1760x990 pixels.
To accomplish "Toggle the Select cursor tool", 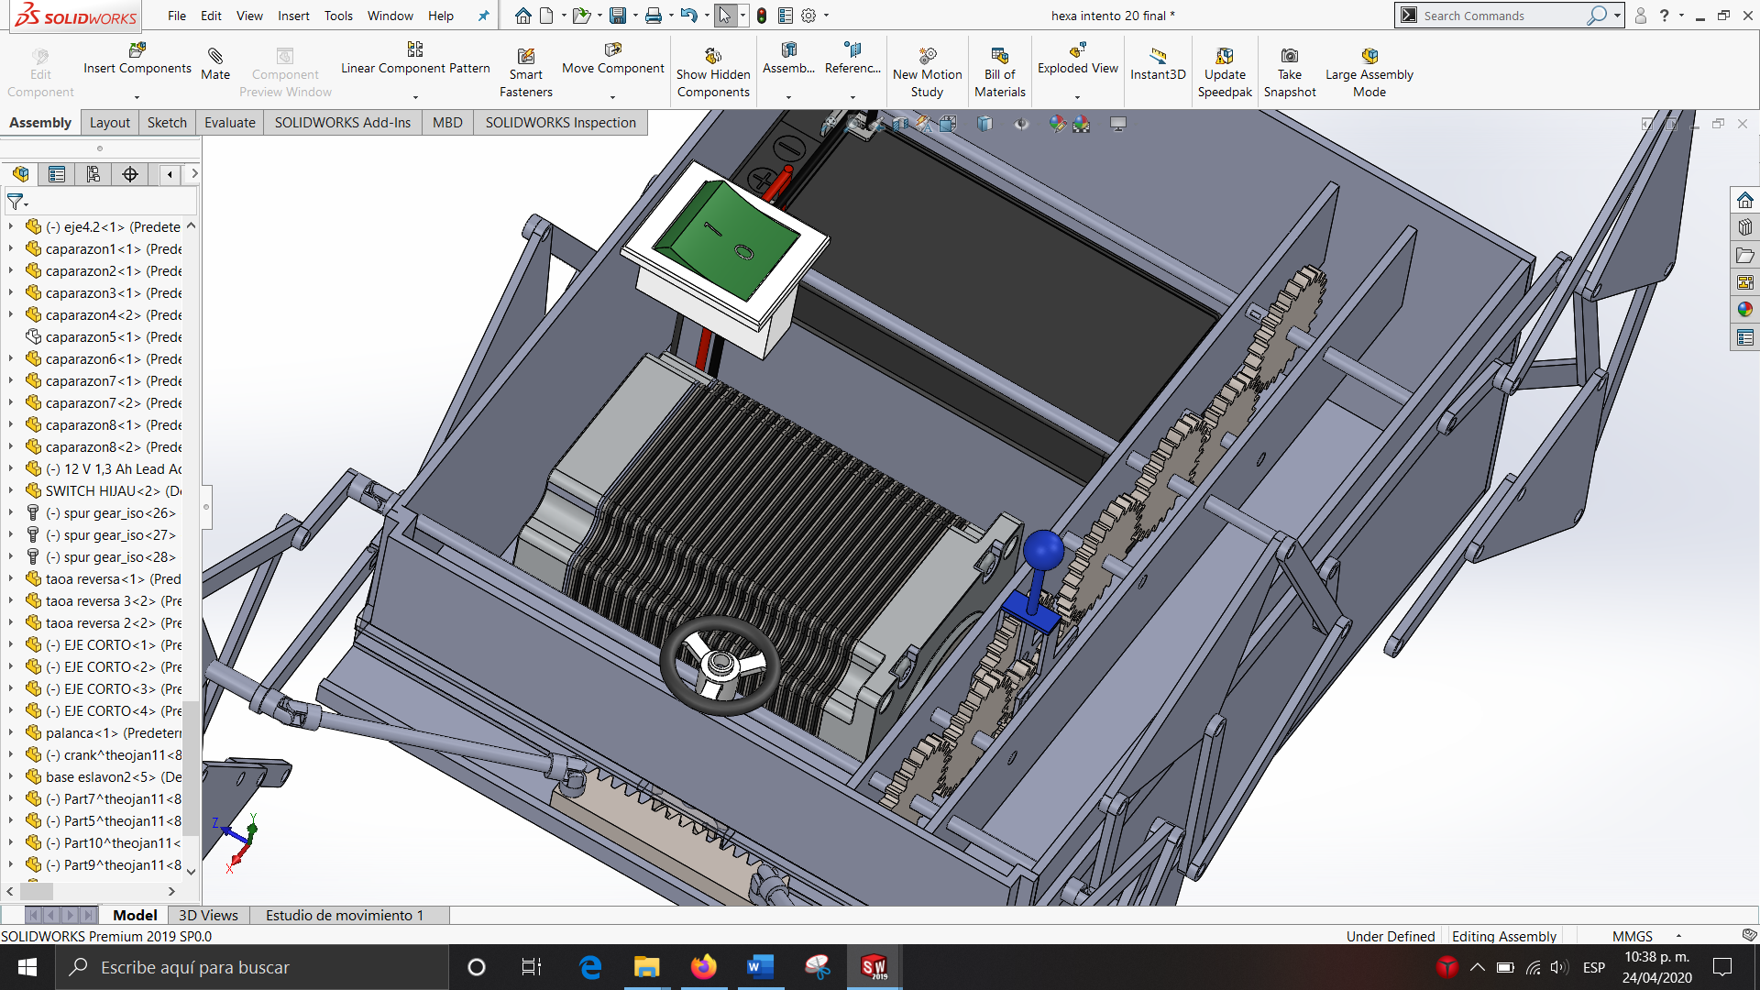I will tap(725, 16).
